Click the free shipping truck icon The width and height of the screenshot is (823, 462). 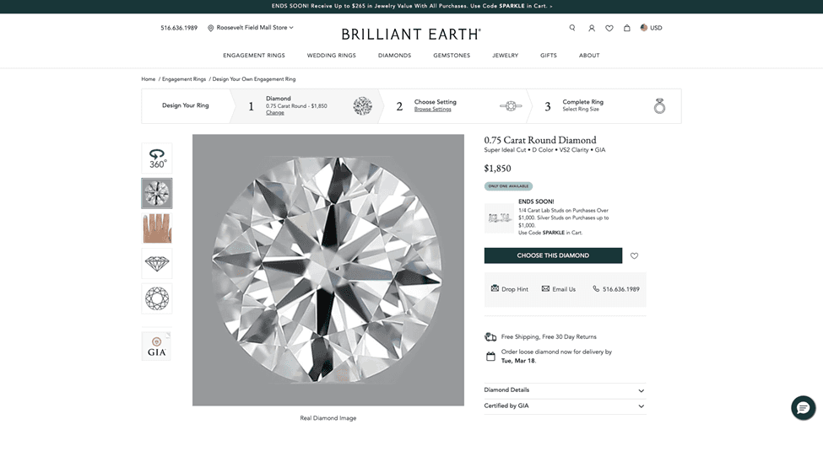[x=490, y=336]
